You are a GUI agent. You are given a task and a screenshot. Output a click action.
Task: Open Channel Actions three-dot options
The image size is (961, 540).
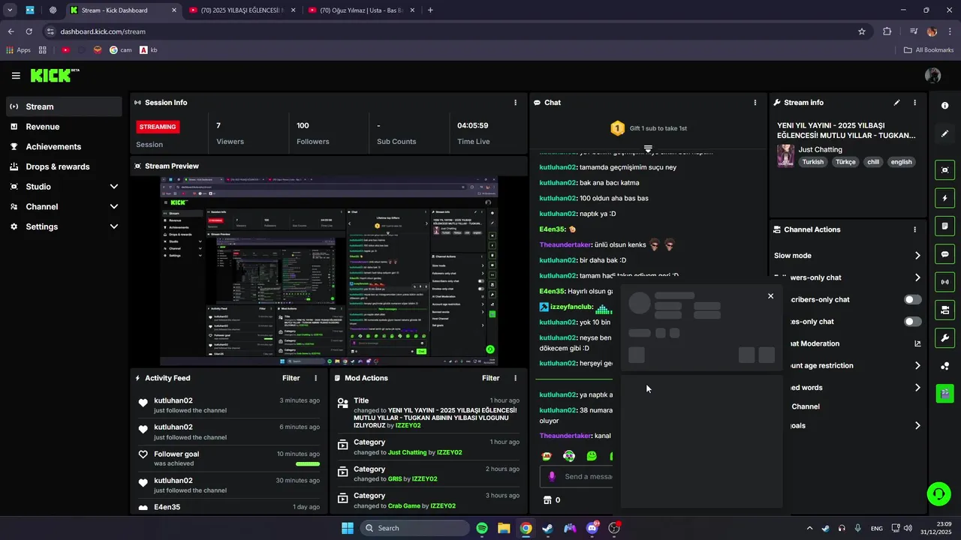[914, 229]
